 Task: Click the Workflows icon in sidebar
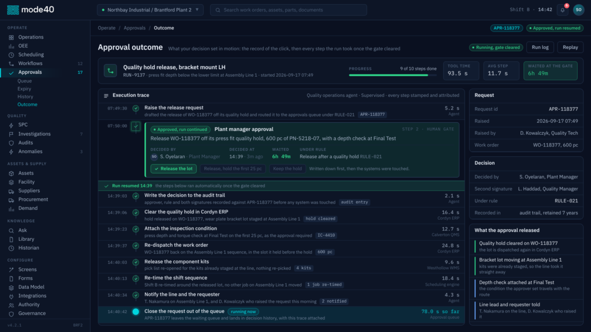point(12,63)
